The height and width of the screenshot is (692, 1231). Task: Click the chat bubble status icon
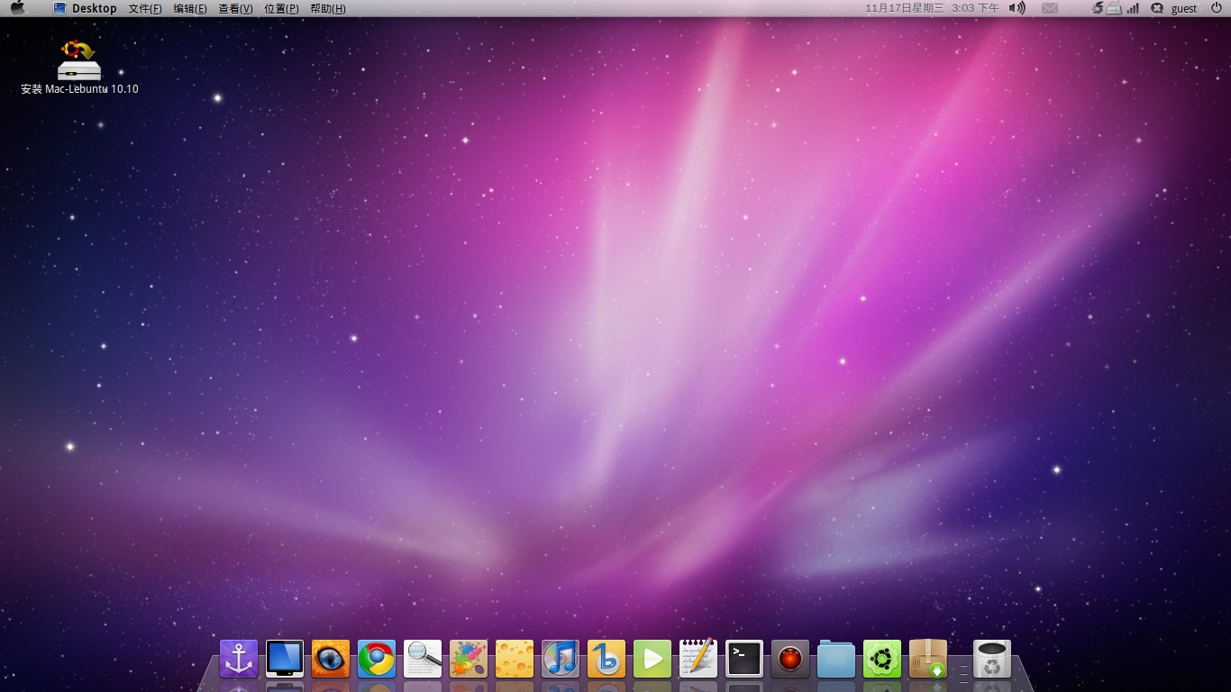click(1157, 8)
